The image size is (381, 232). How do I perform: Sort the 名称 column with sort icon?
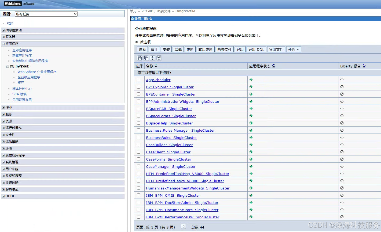click(156, 66)
